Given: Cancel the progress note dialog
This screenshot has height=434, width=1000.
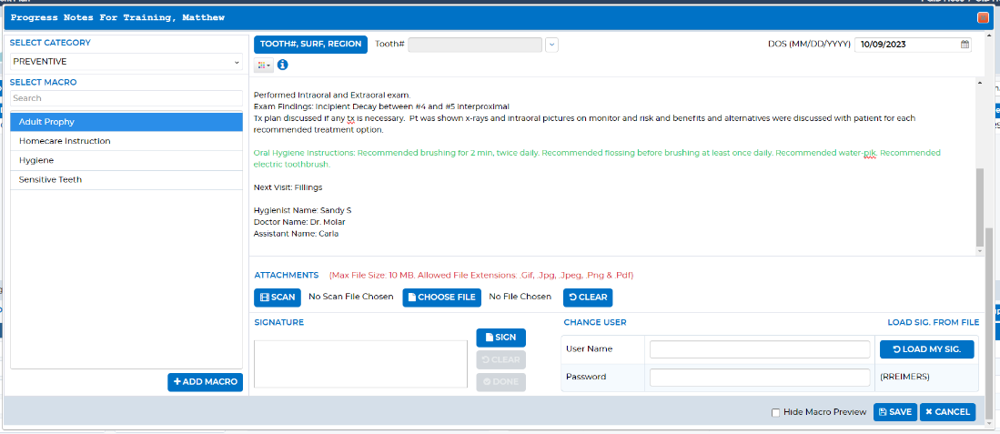Looking at the screenshot, I should click(947, 412).
